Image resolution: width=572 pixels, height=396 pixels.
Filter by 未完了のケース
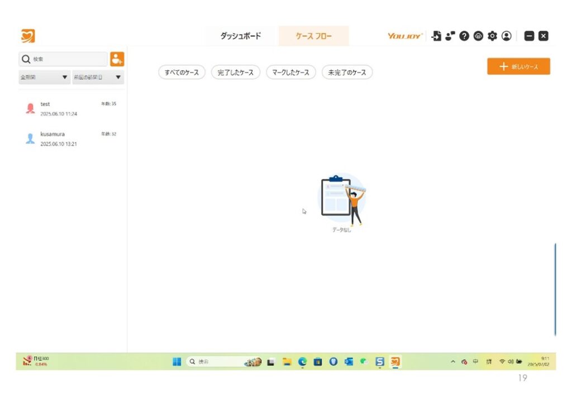[347, 73]
